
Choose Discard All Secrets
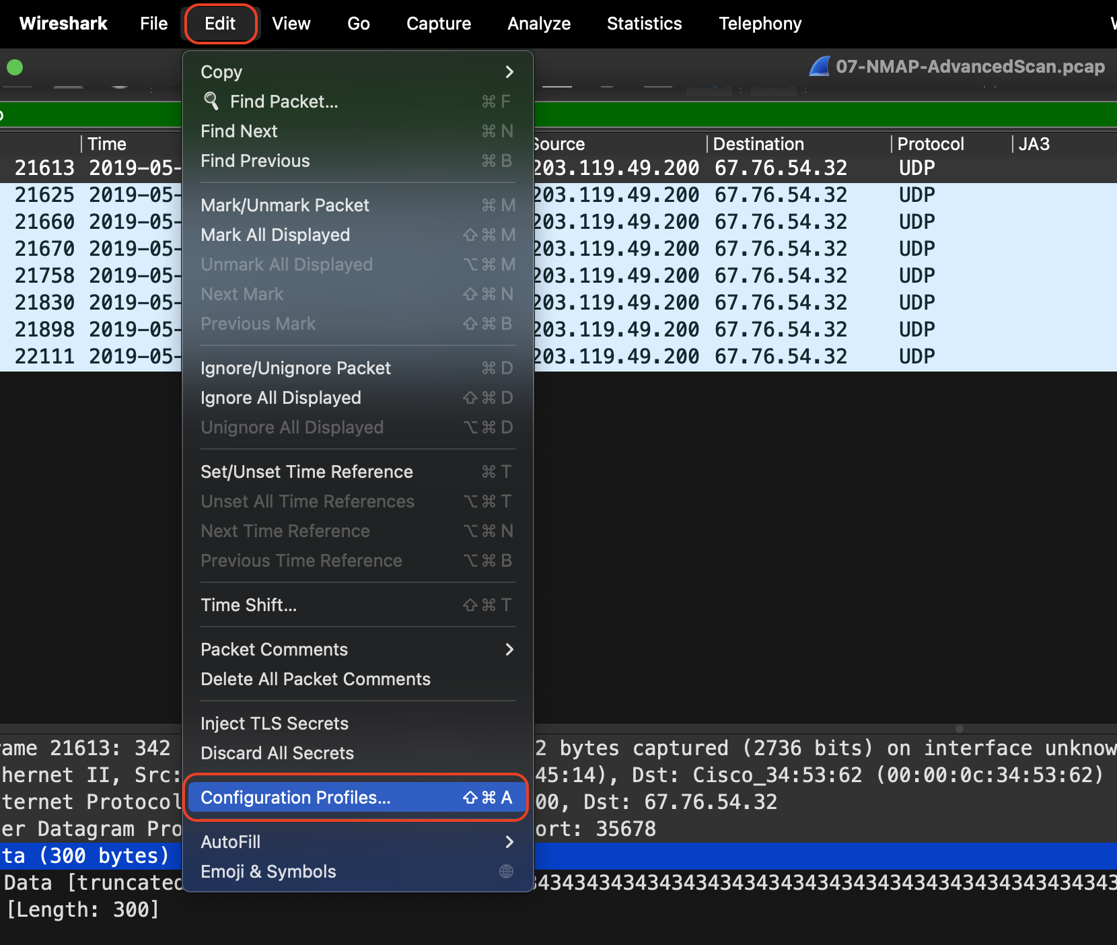click(x=358, y=753)
